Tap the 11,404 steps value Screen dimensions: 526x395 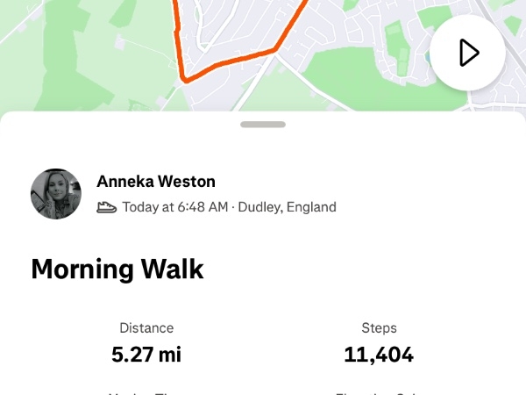tap(379, 355)
